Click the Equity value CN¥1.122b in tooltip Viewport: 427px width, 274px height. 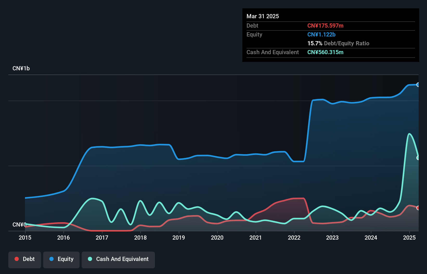(x=321, y=35)
